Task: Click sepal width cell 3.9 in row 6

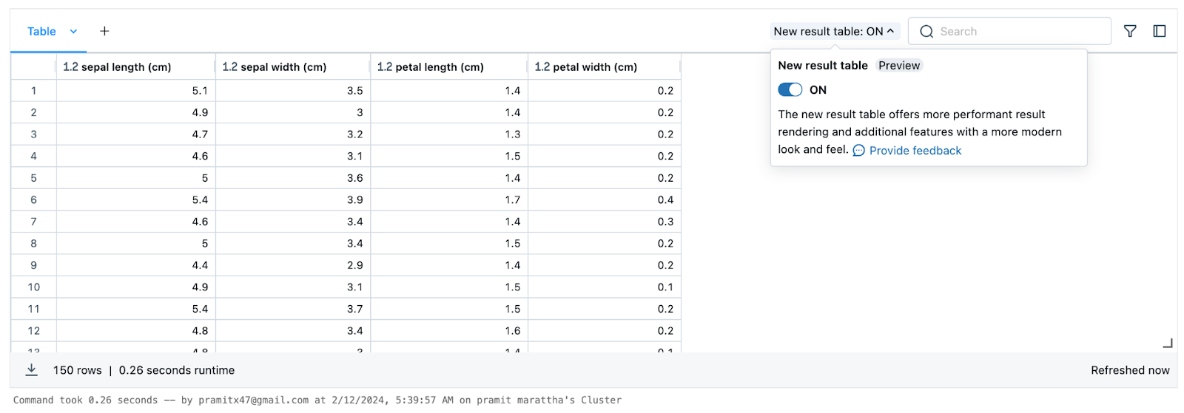Action: point(293,199)
